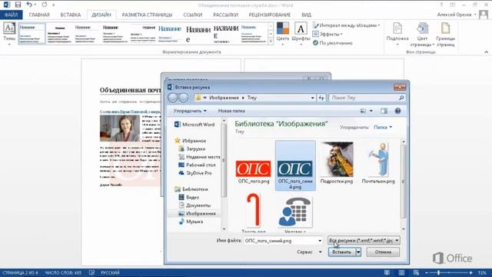Open Недавние места in navigation pane
The image size is (492, 277).
[x=200, y=157]
